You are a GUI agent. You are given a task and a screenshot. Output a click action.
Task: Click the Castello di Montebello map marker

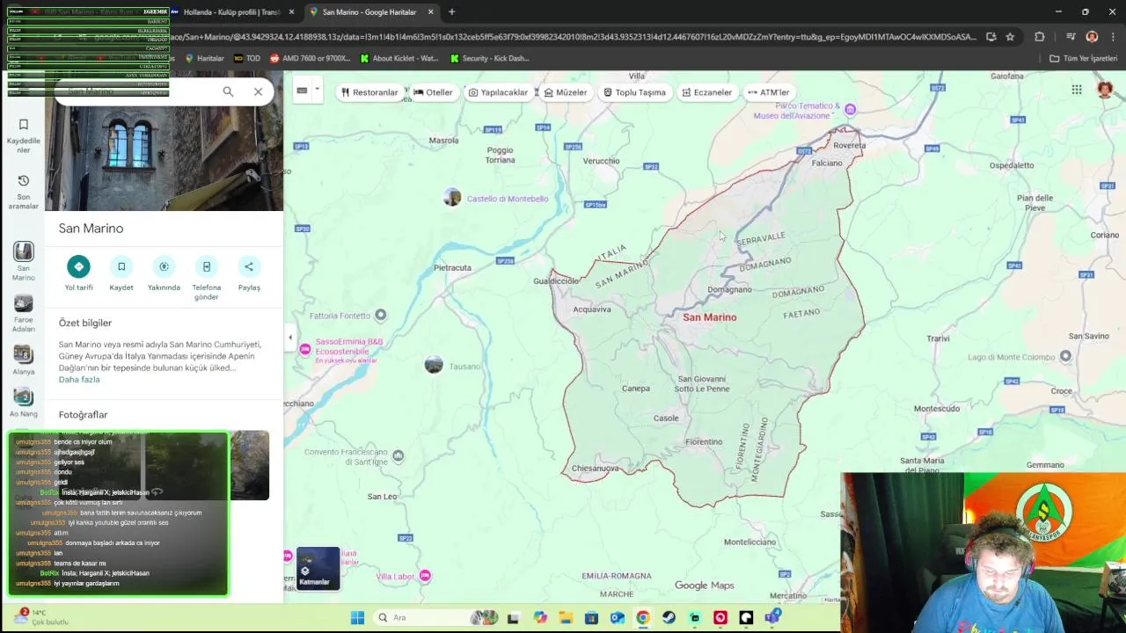tap(452, 198)
